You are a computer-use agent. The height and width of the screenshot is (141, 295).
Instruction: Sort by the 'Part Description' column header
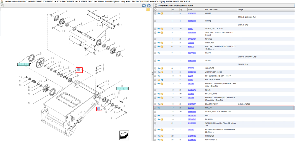tap(221, 10)
